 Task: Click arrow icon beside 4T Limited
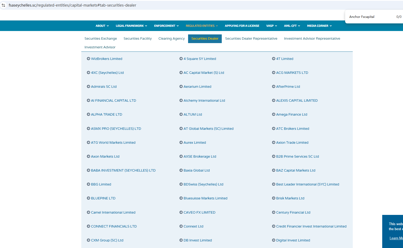pos(274,59)
